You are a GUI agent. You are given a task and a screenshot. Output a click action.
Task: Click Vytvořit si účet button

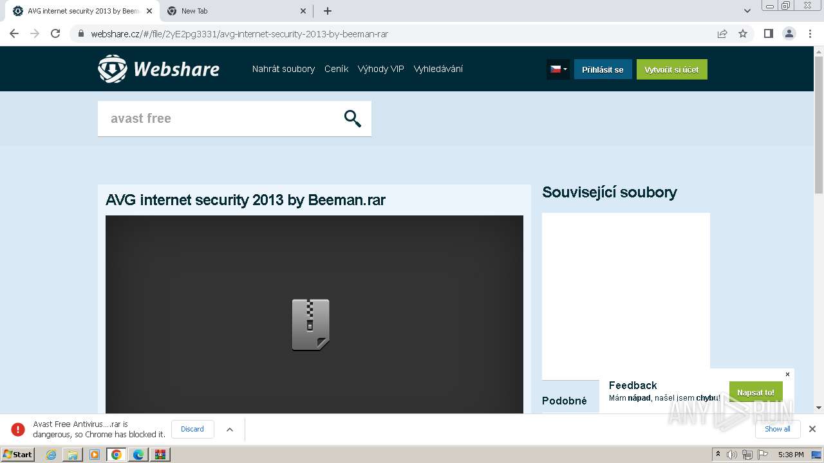click(x=672, y=69)
